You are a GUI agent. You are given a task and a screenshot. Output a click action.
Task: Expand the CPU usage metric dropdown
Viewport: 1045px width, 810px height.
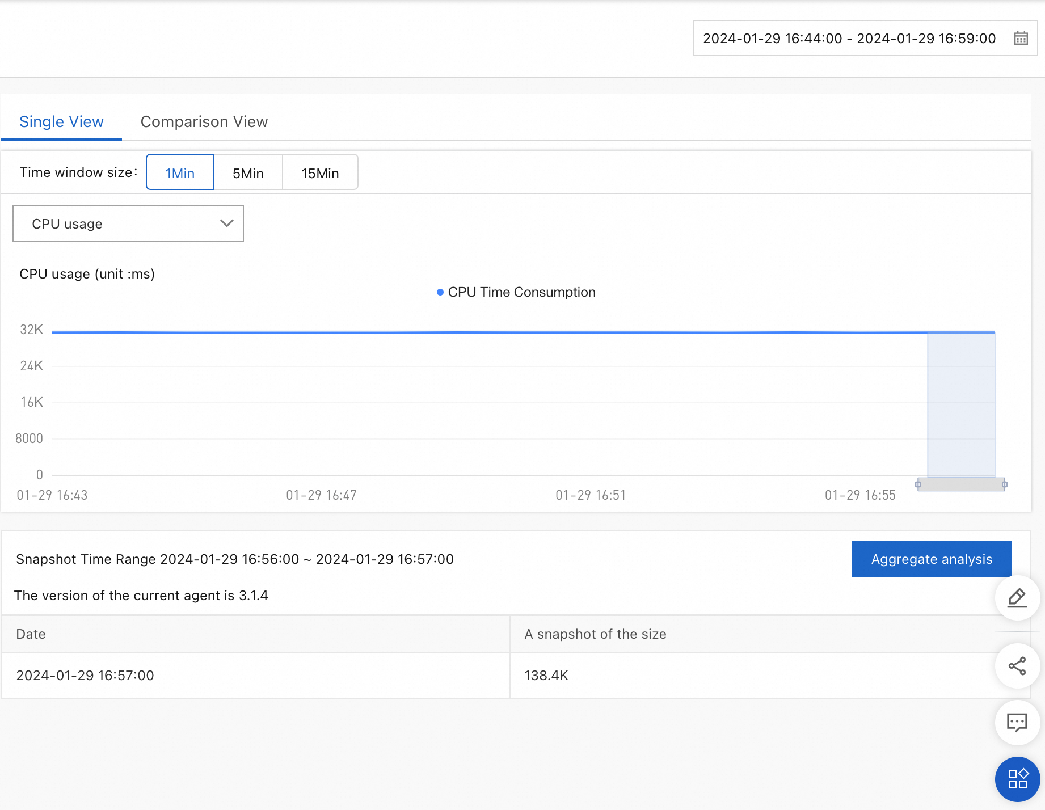128,223
